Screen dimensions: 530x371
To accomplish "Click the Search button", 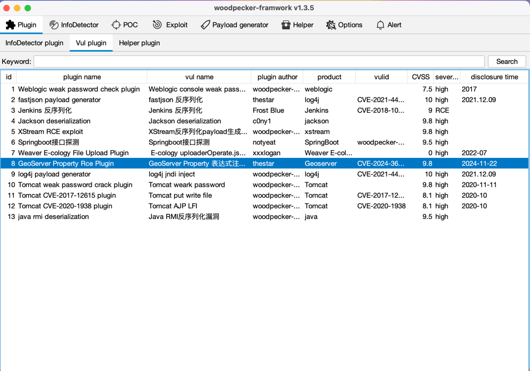I will (x=507, y=62).
